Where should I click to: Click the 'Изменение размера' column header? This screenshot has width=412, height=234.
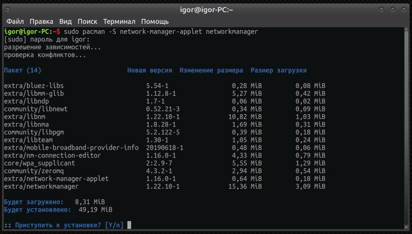coord(211,70)
